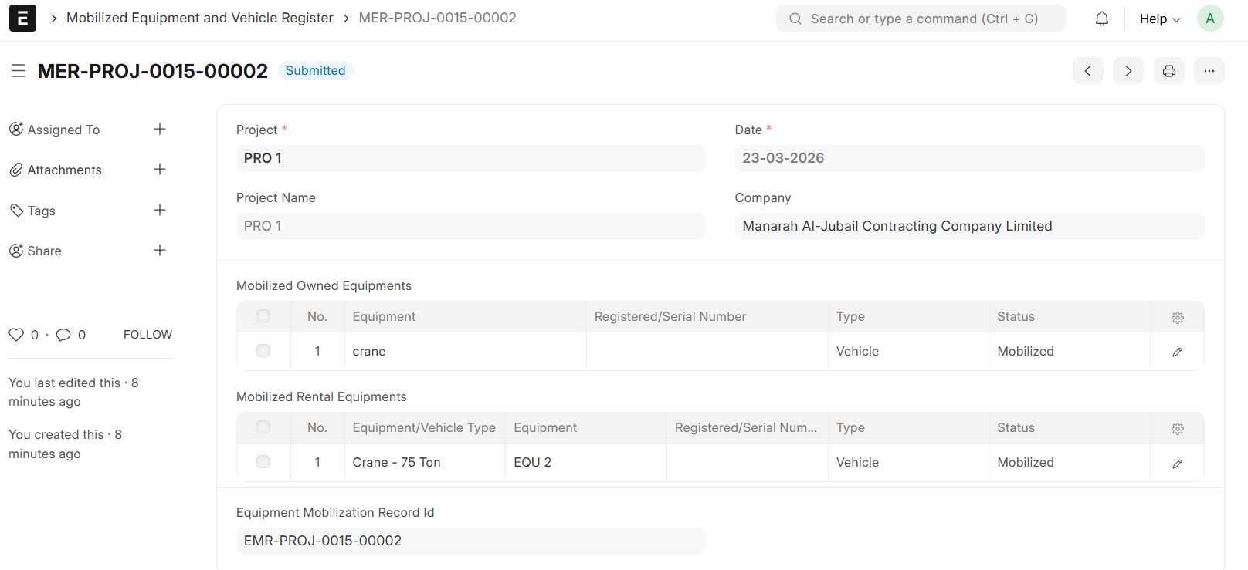Click the notifications bell icon

click(x=1102, y=19)
